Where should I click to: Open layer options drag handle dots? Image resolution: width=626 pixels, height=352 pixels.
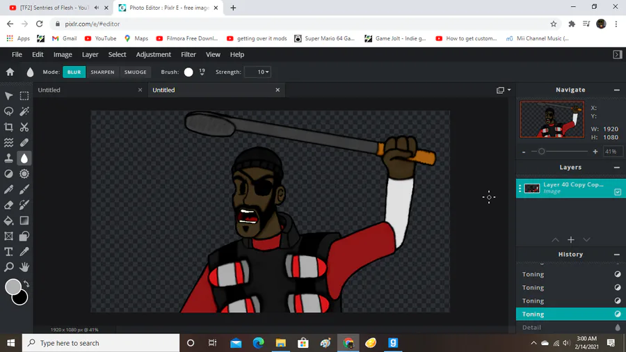pos(520,189)
